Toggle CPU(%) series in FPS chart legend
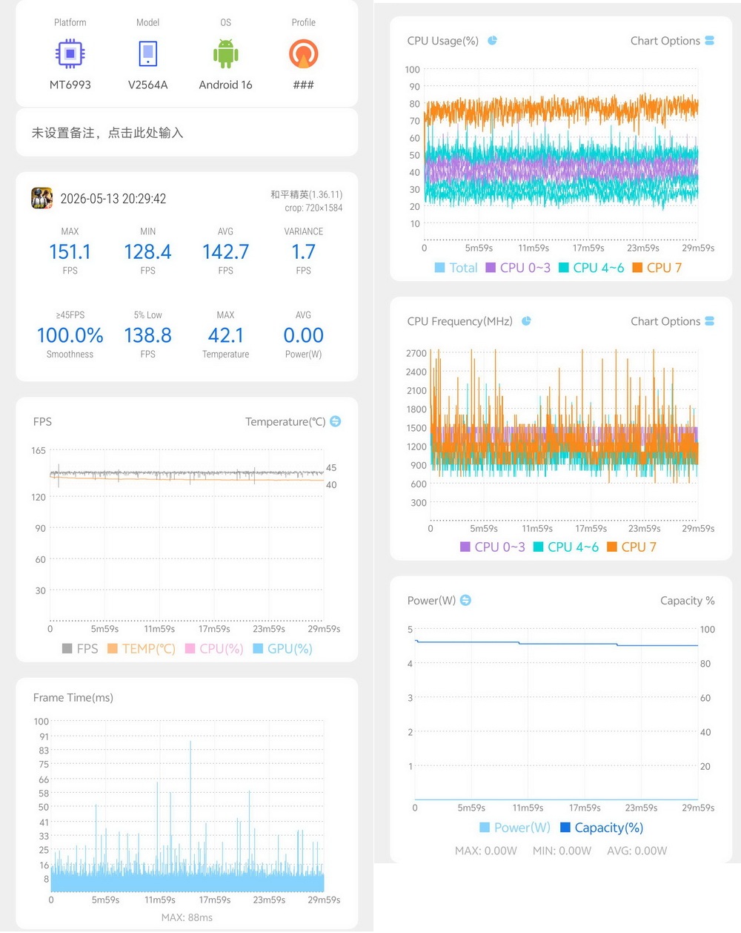741x933 pixels. [214, 648]
